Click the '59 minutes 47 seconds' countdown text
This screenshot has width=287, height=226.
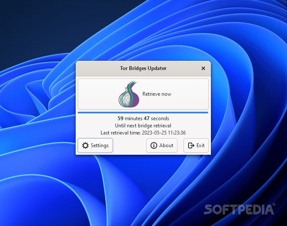[x=143, y=118]
